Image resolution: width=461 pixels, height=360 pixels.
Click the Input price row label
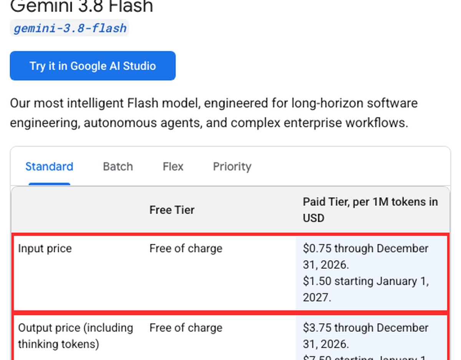(45, 248)
